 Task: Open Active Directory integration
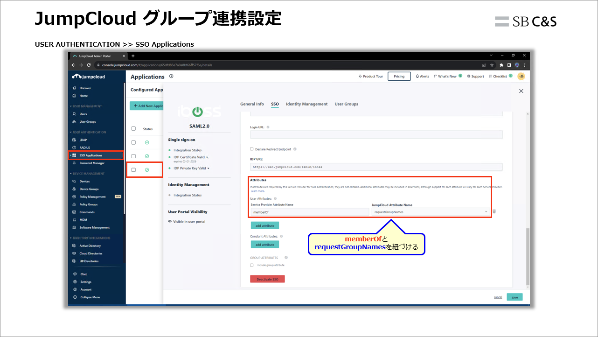point(90,246)
